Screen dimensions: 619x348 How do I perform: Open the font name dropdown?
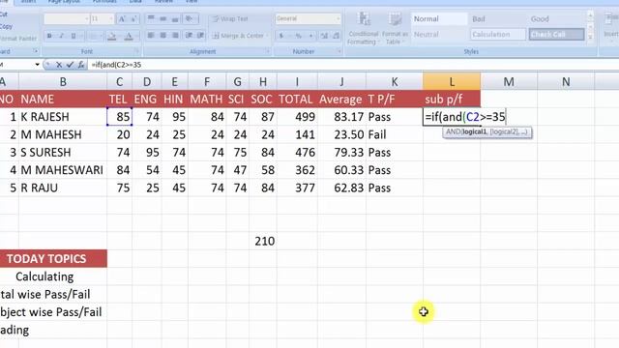tap(86, 19)
